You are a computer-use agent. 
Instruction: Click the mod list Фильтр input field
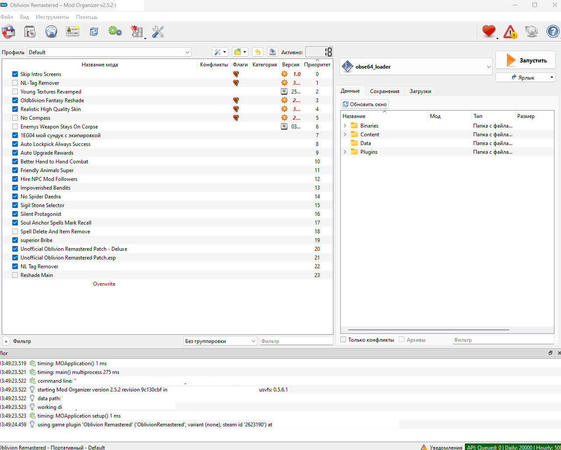point(296,341)
